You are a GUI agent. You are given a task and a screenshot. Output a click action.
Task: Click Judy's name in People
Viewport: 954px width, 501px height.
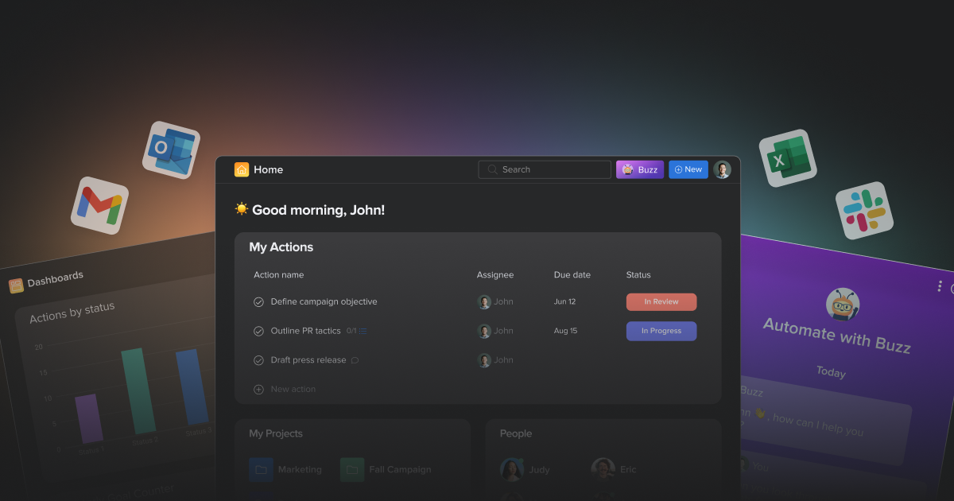coord(539,470)
